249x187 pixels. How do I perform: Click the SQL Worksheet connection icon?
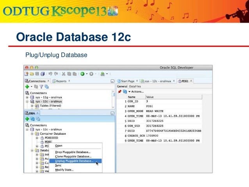pos(103,74)
